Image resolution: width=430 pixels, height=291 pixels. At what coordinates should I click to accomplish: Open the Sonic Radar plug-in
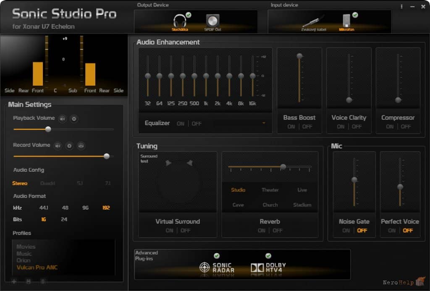pyautogui.click(x=217, y=267)
